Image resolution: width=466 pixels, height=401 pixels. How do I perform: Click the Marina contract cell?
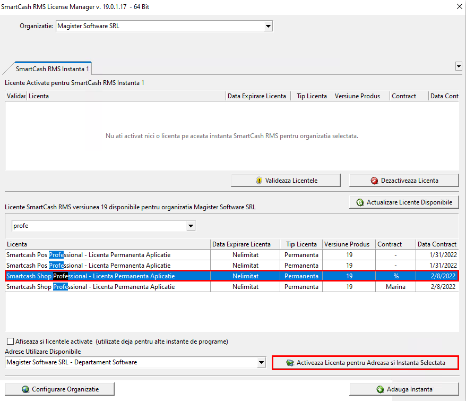tap(395, 287)
